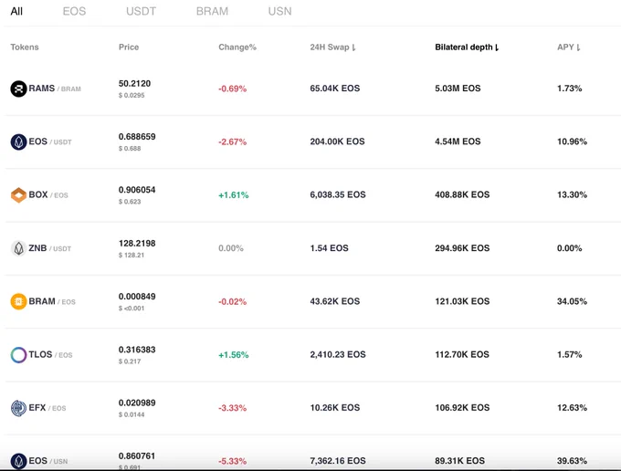Click price 128.2198
This screenshot has width=621, height=471.
(x=137, y=243)
